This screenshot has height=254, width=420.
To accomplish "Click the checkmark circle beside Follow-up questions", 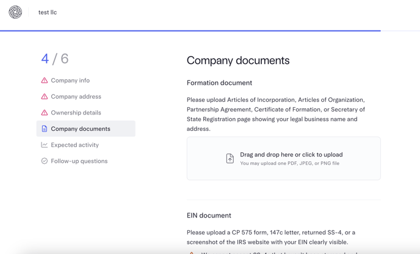I will [45, 161].
